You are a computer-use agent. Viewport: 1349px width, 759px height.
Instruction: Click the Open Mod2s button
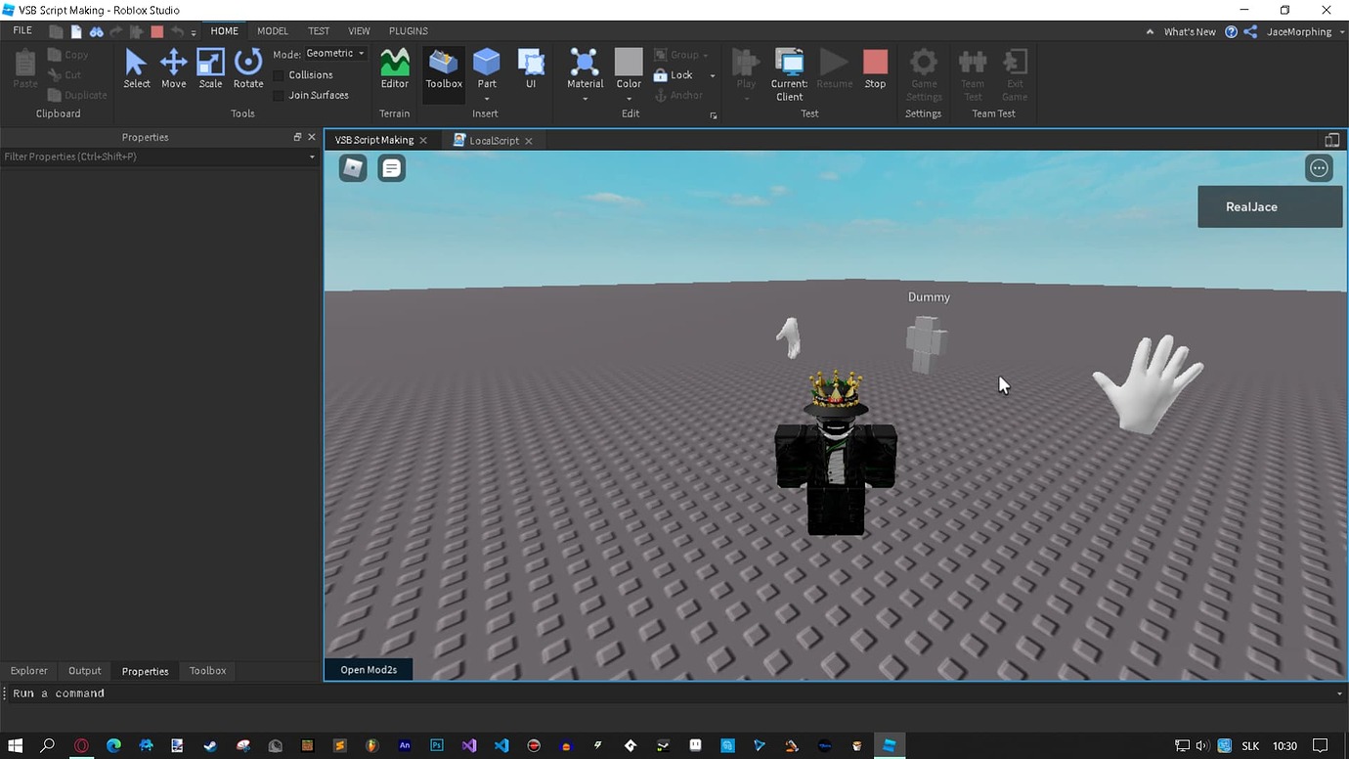[369, 669]
